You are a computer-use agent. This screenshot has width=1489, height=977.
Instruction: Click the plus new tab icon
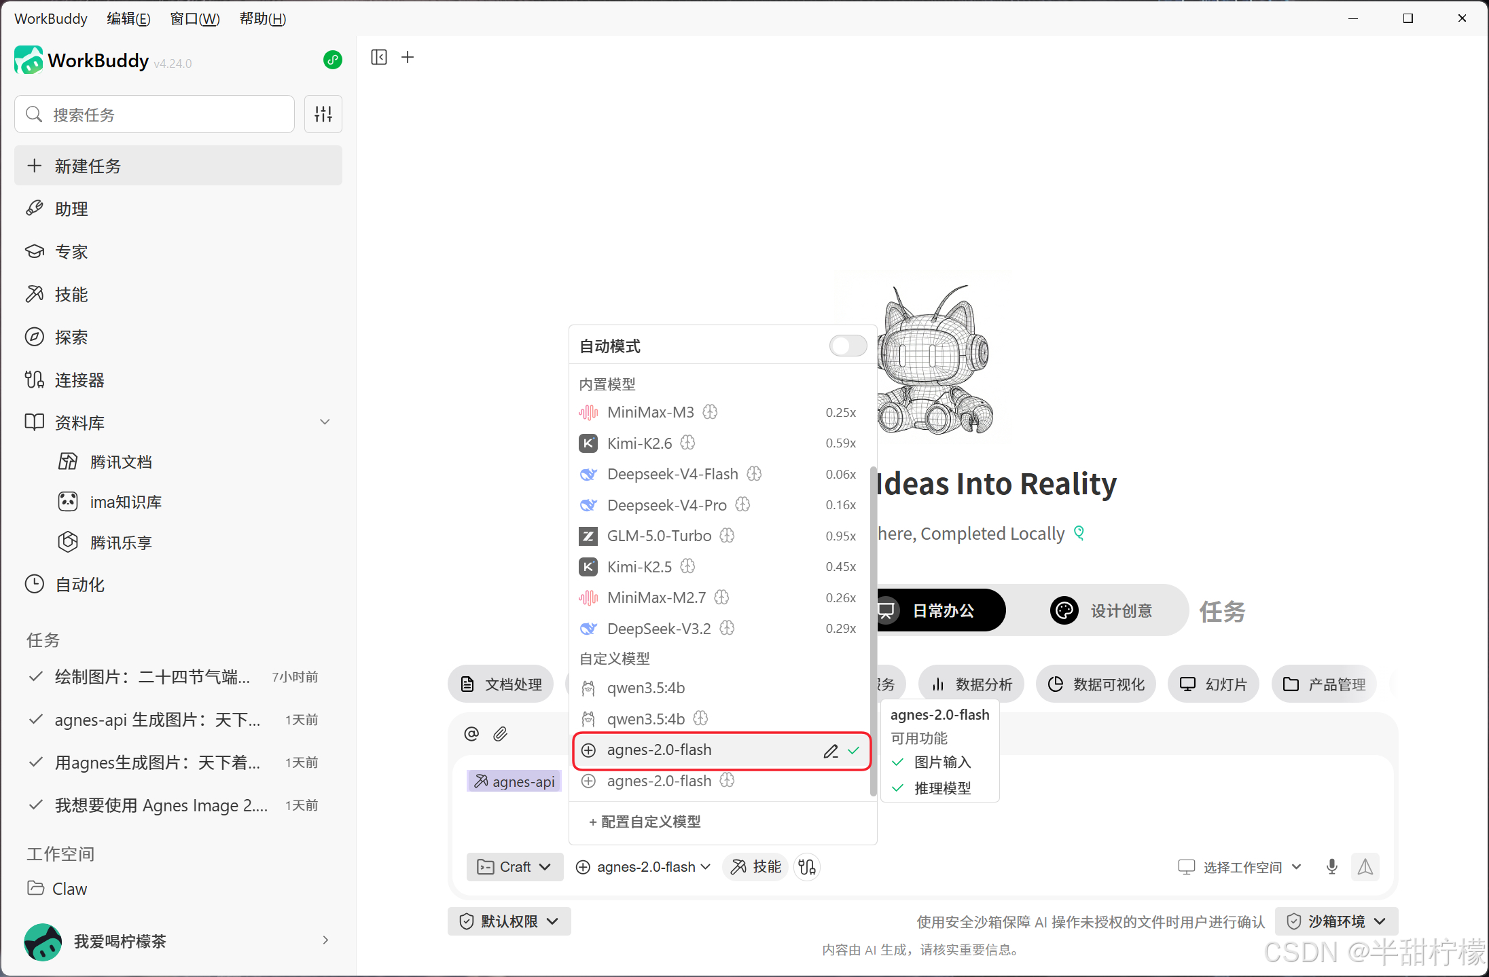click(408, 57)
